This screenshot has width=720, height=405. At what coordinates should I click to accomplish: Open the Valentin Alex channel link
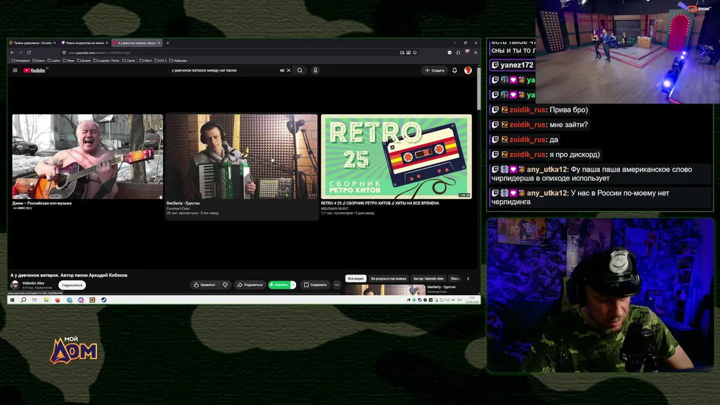click(33, 283)
